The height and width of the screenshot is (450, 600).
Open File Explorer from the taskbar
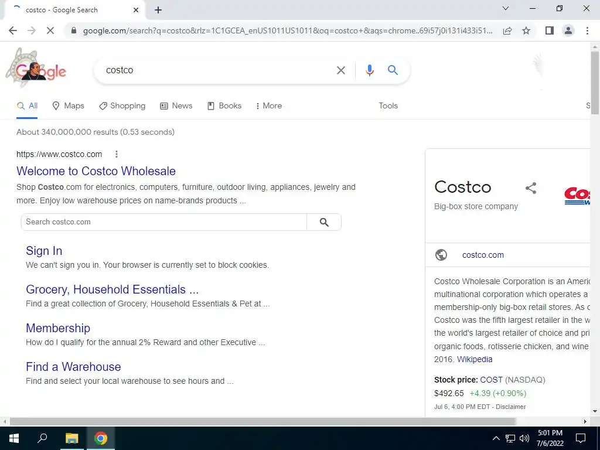click(71, 438)
